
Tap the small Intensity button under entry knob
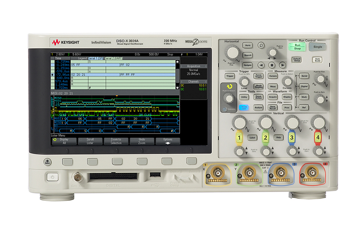pyautogui.click(x=225, y=109)
